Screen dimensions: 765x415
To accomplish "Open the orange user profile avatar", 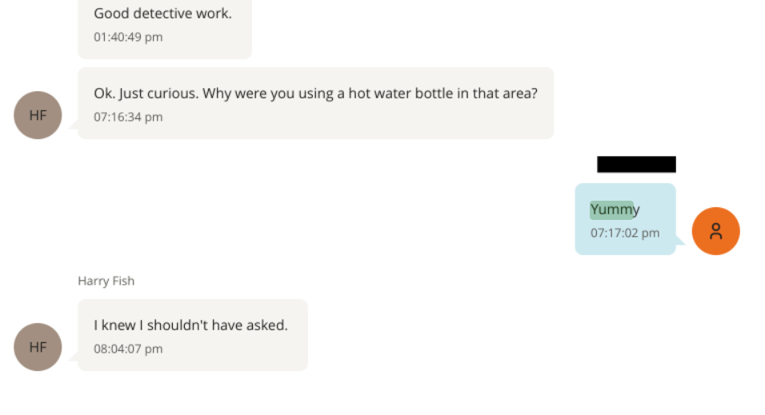I will point(715,231).
